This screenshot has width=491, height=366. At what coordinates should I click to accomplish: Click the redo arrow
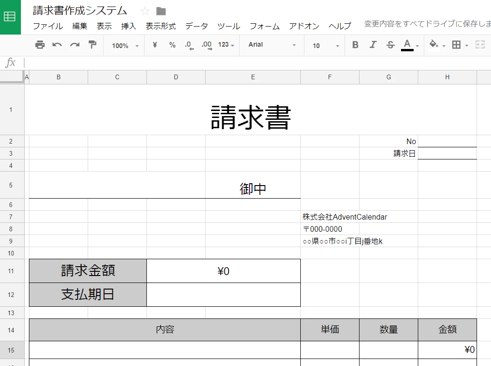click(75, 45)
